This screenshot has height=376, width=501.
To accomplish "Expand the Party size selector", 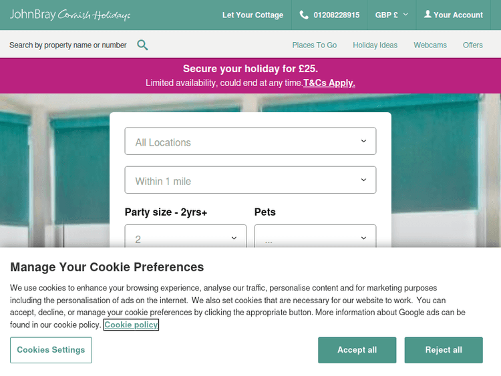I will pos(186,238).
